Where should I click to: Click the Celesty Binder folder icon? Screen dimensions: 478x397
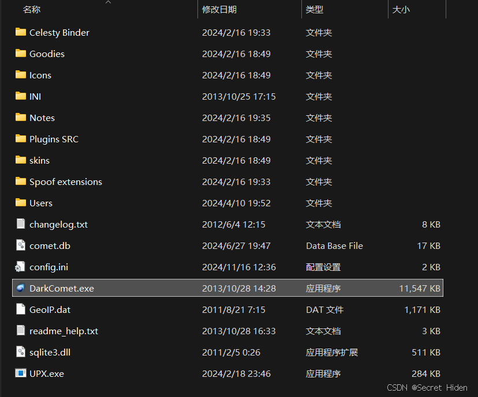(21, 32)
